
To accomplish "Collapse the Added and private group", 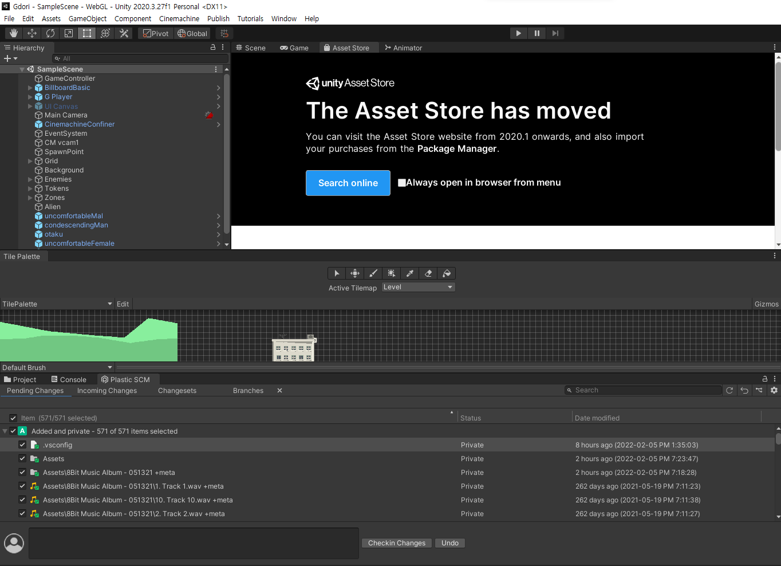I will 5,431.
